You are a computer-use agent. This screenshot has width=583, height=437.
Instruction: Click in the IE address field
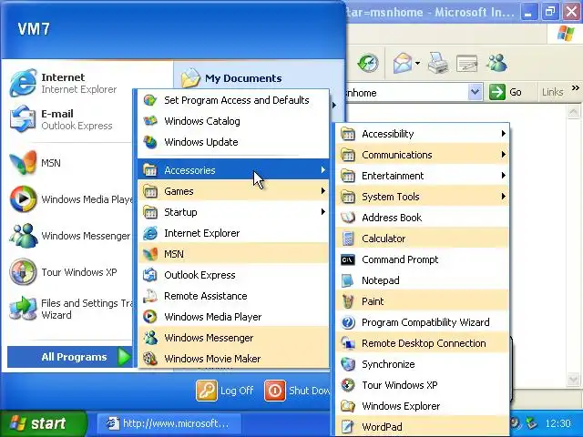pos(407,92)
